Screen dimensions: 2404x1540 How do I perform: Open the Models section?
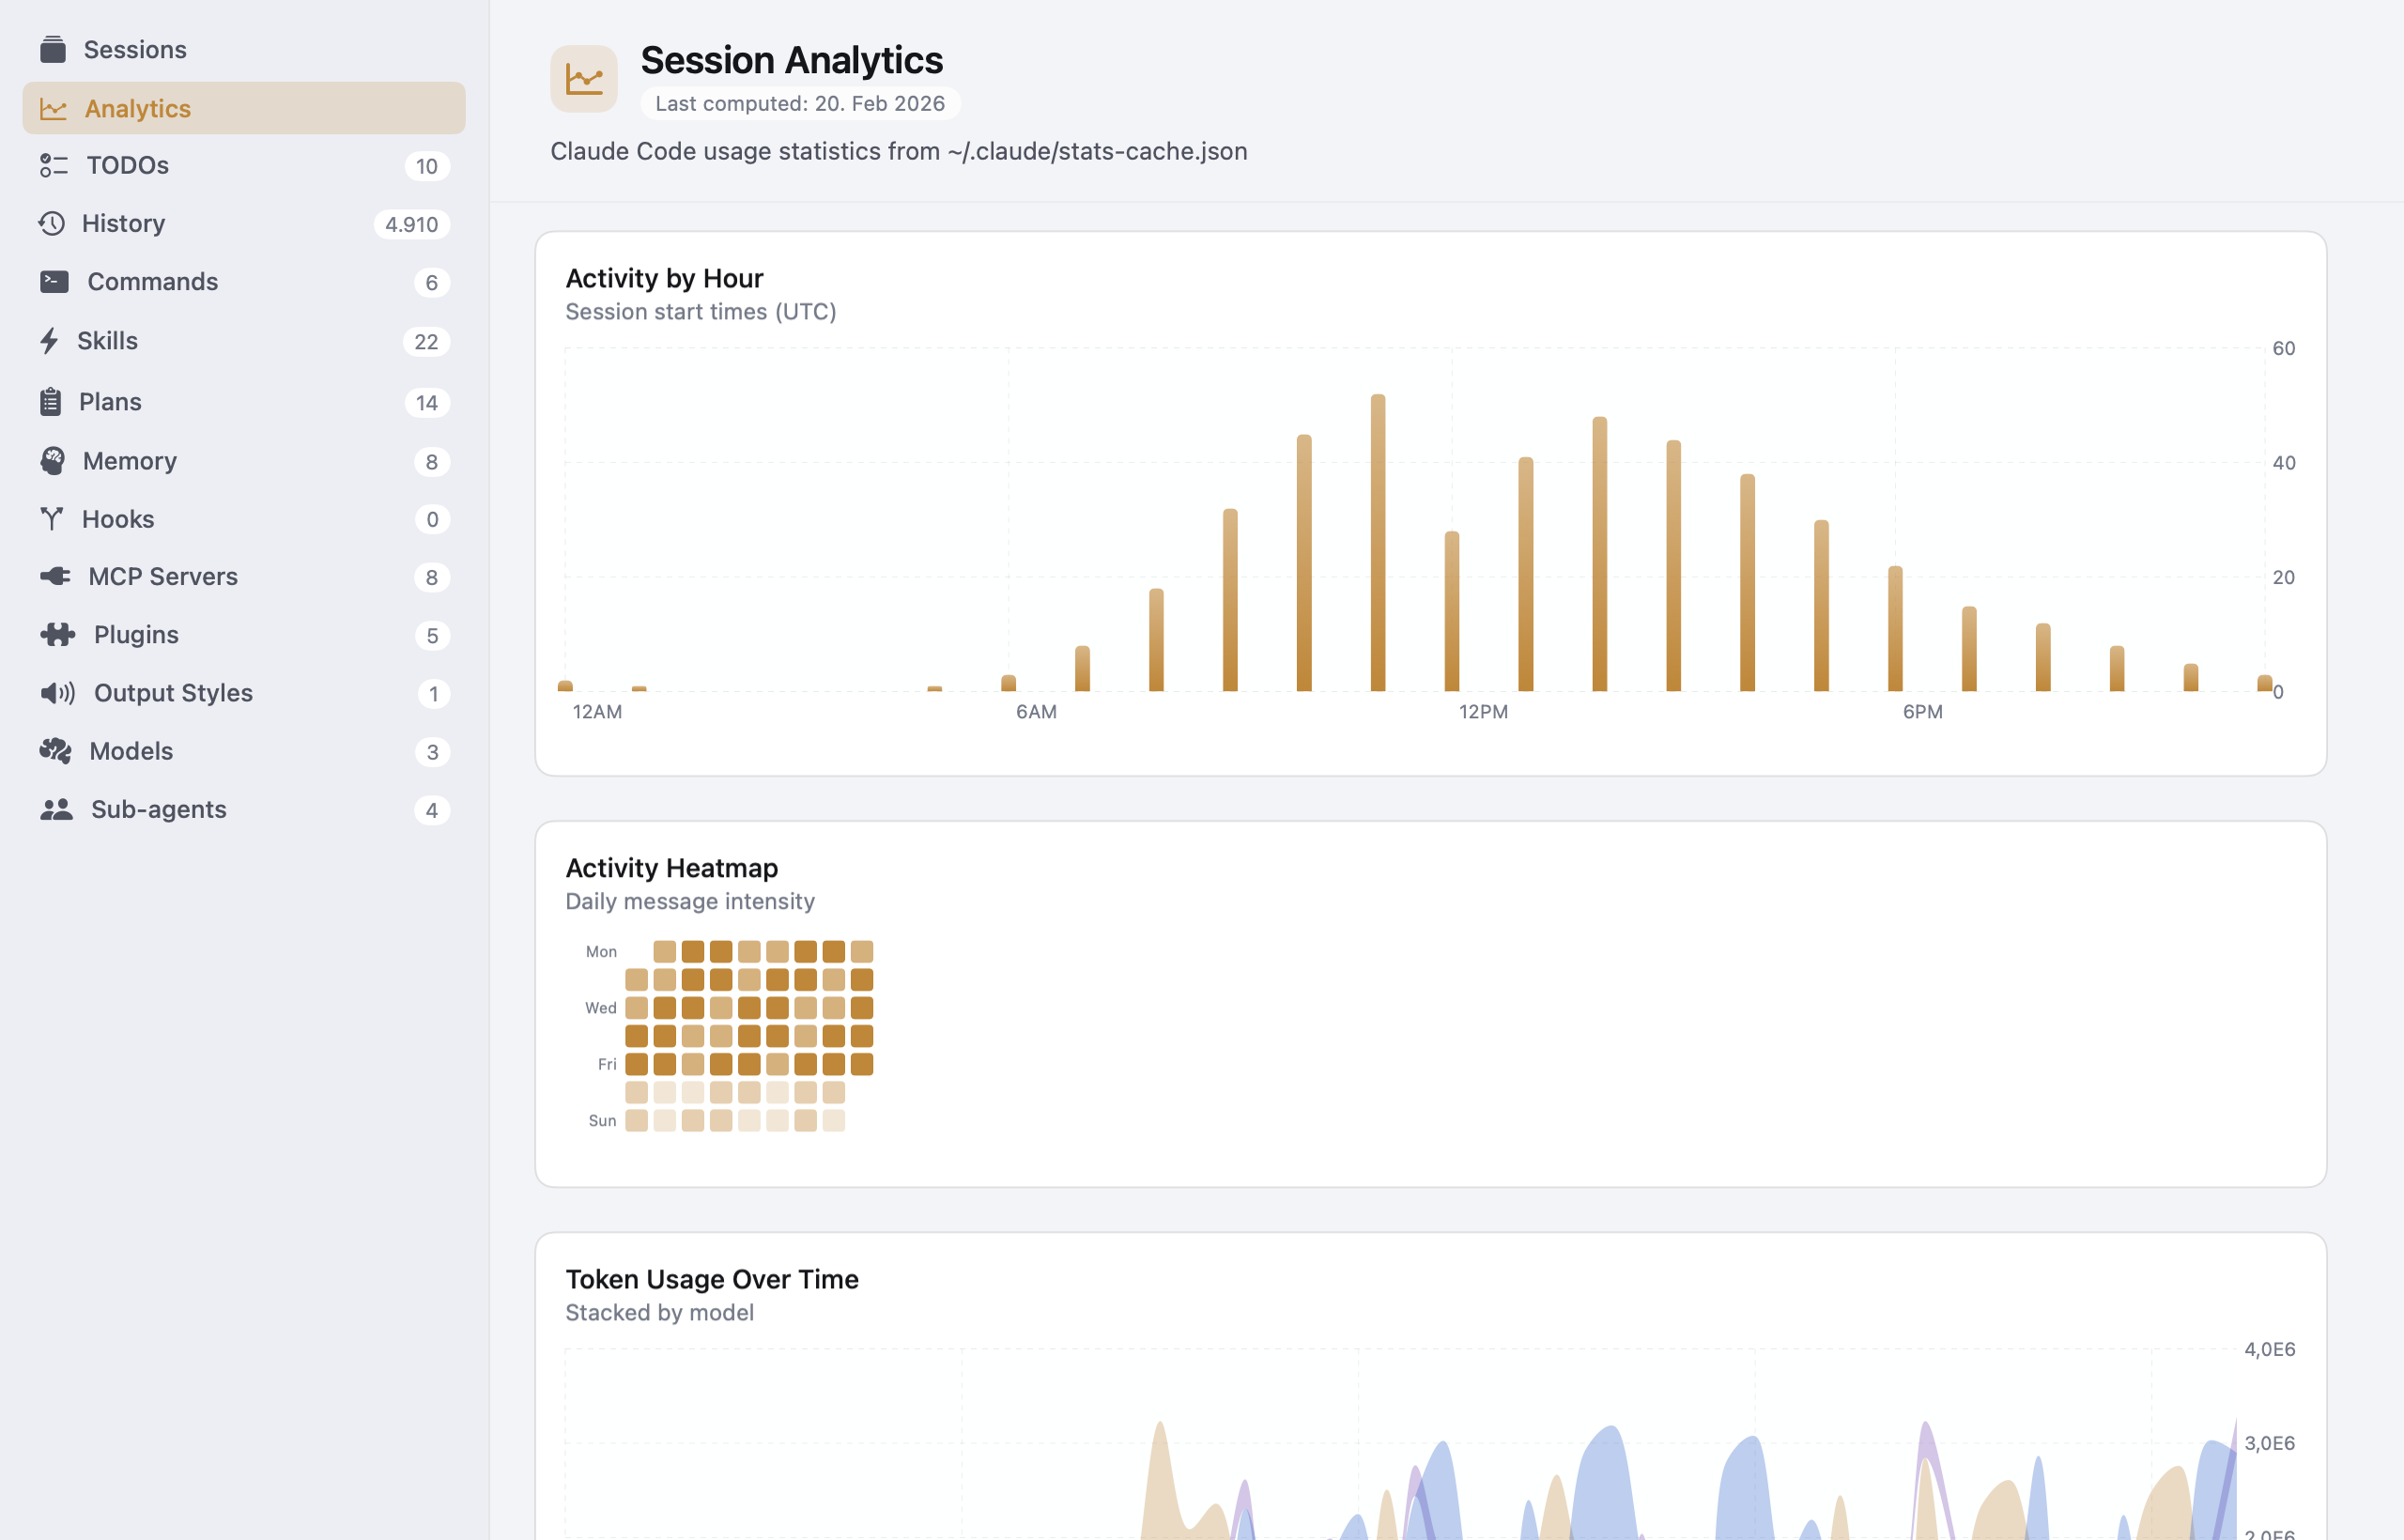[x=130, y=751]
